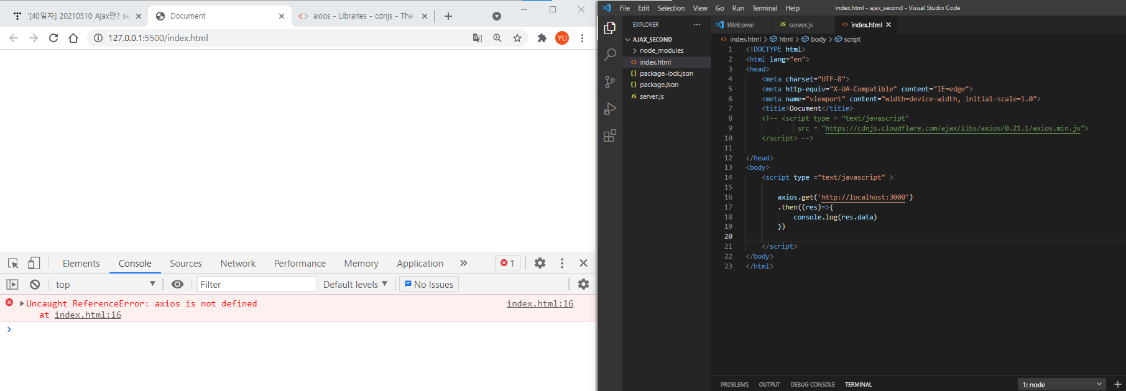This screenshot has width=1126, height=391.
Task: Open console settings gear icon
Action: click(583, 284)
